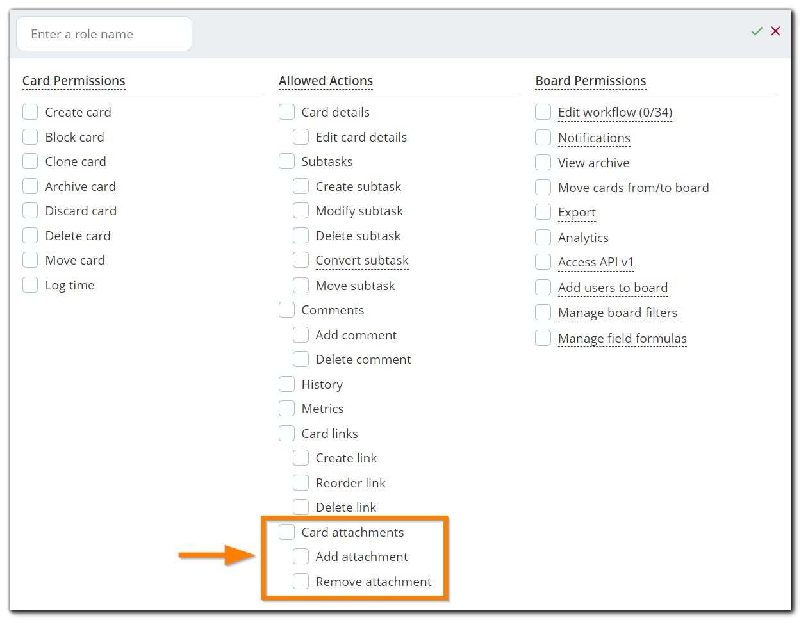Enable the Create card permission

tap(29, 111)
